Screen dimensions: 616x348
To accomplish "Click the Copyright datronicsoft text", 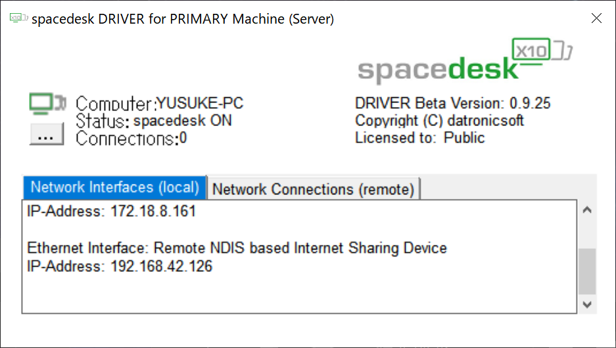I will point(439,120).
